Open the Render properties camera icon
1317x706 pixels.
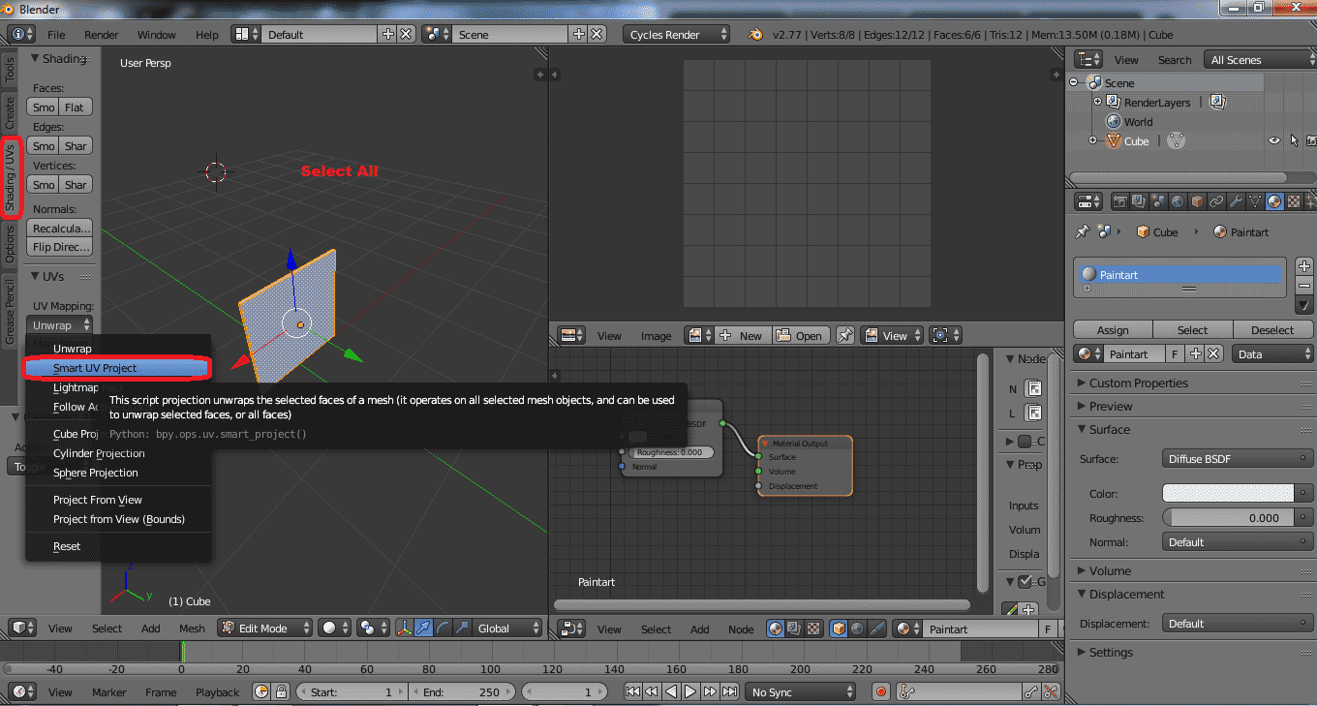[1119, 201]
